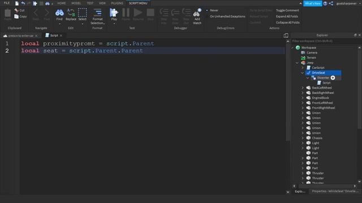Open the FILE menu
362x203 pixels.
7,3
